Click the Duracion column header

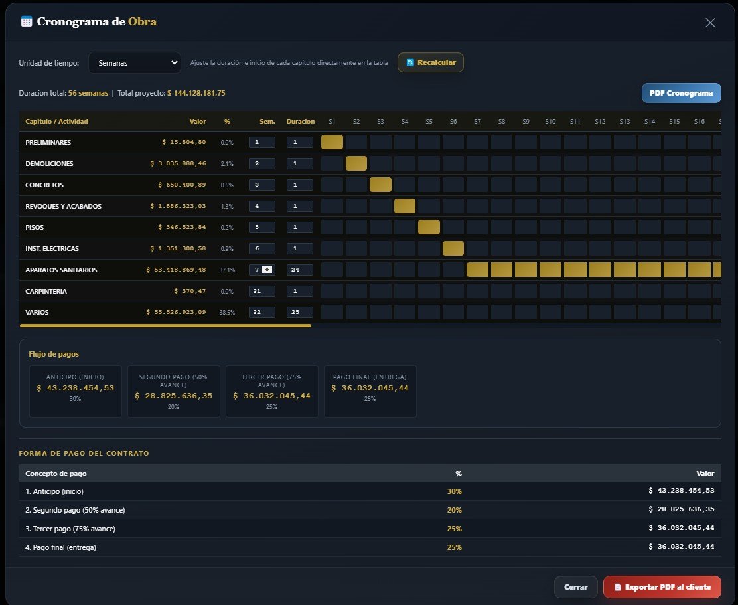pyautogui.click(x=300, y=121)
